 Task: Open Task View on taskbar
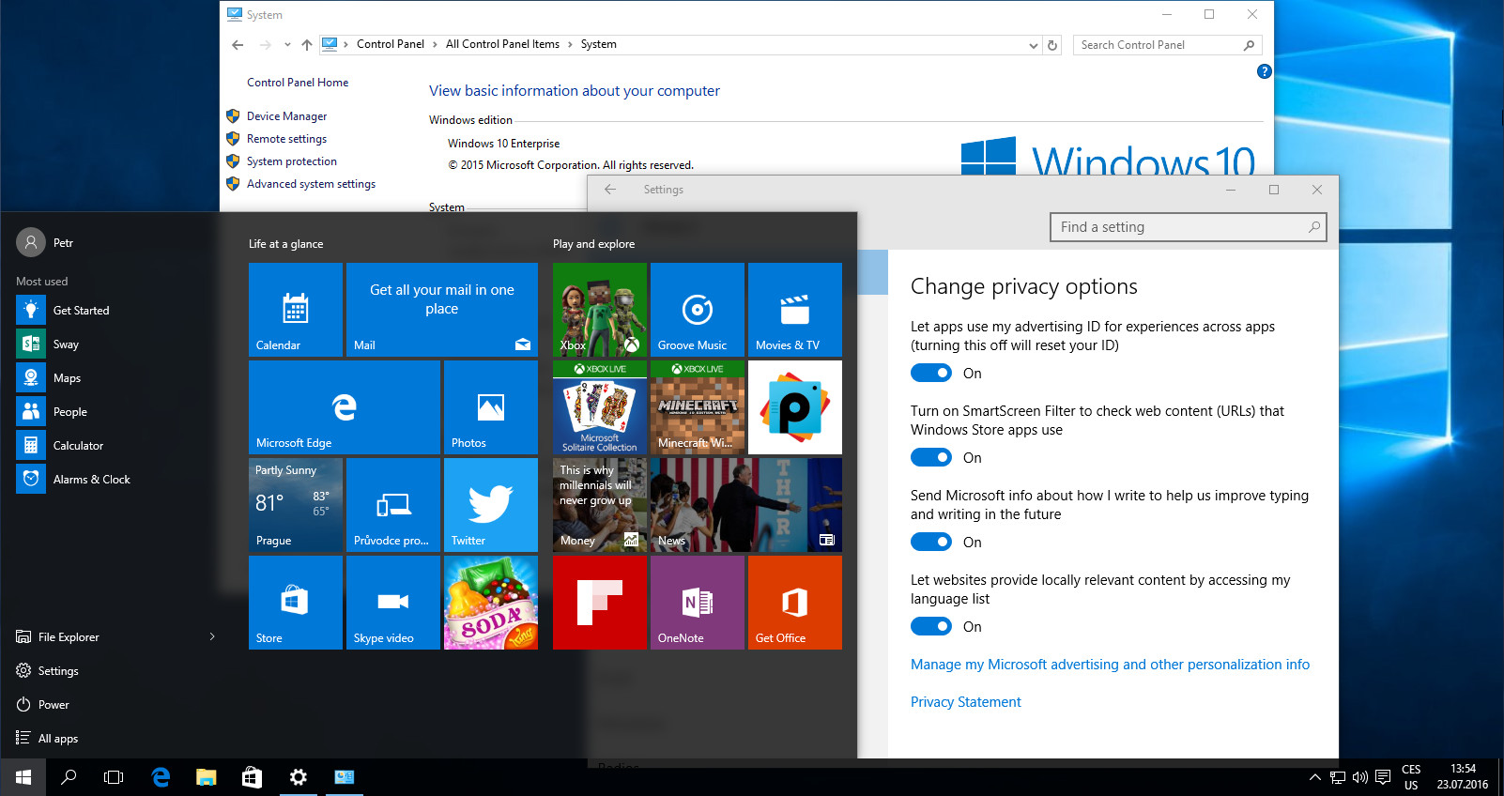114,777
